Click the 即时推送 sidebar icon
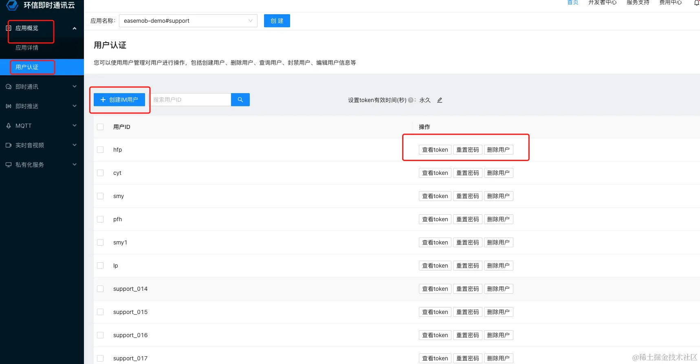The image size is (700, 364). pos(9,106)
